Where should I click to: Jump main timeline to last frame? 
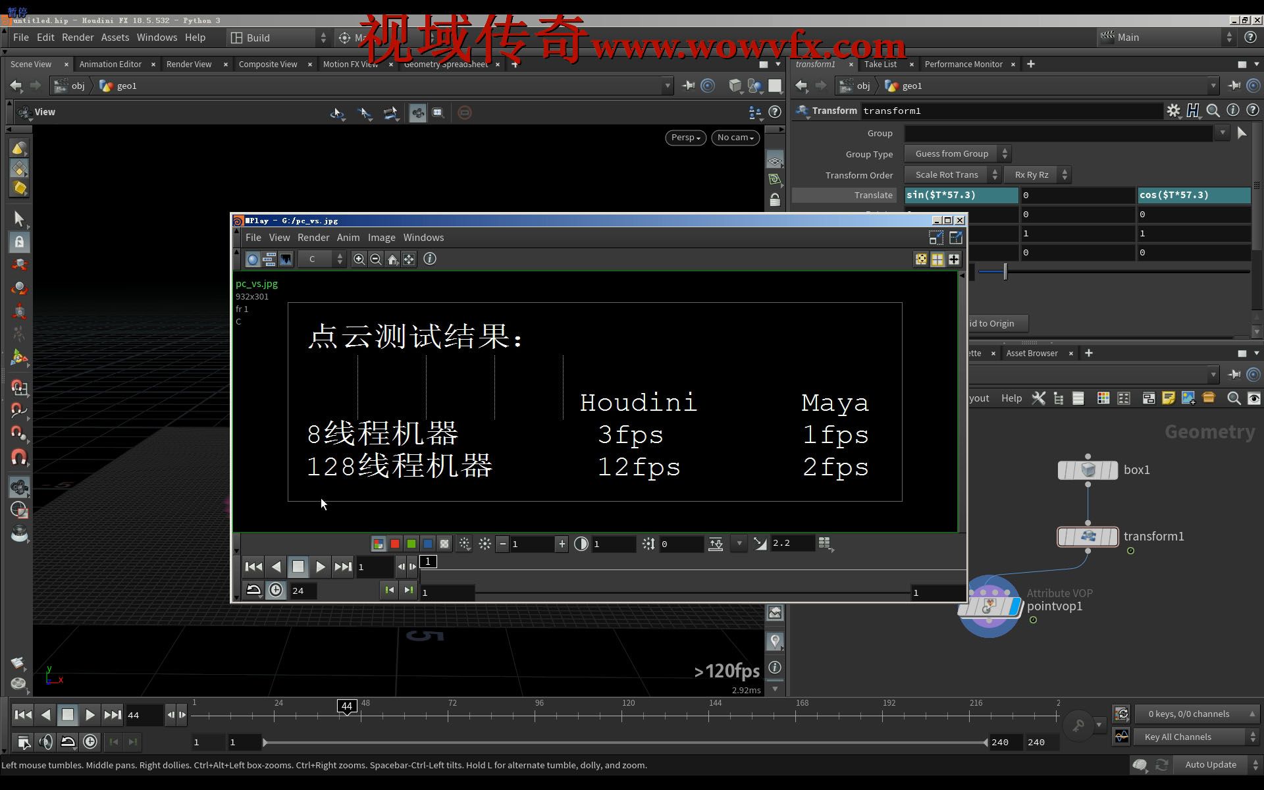[113, 715]
